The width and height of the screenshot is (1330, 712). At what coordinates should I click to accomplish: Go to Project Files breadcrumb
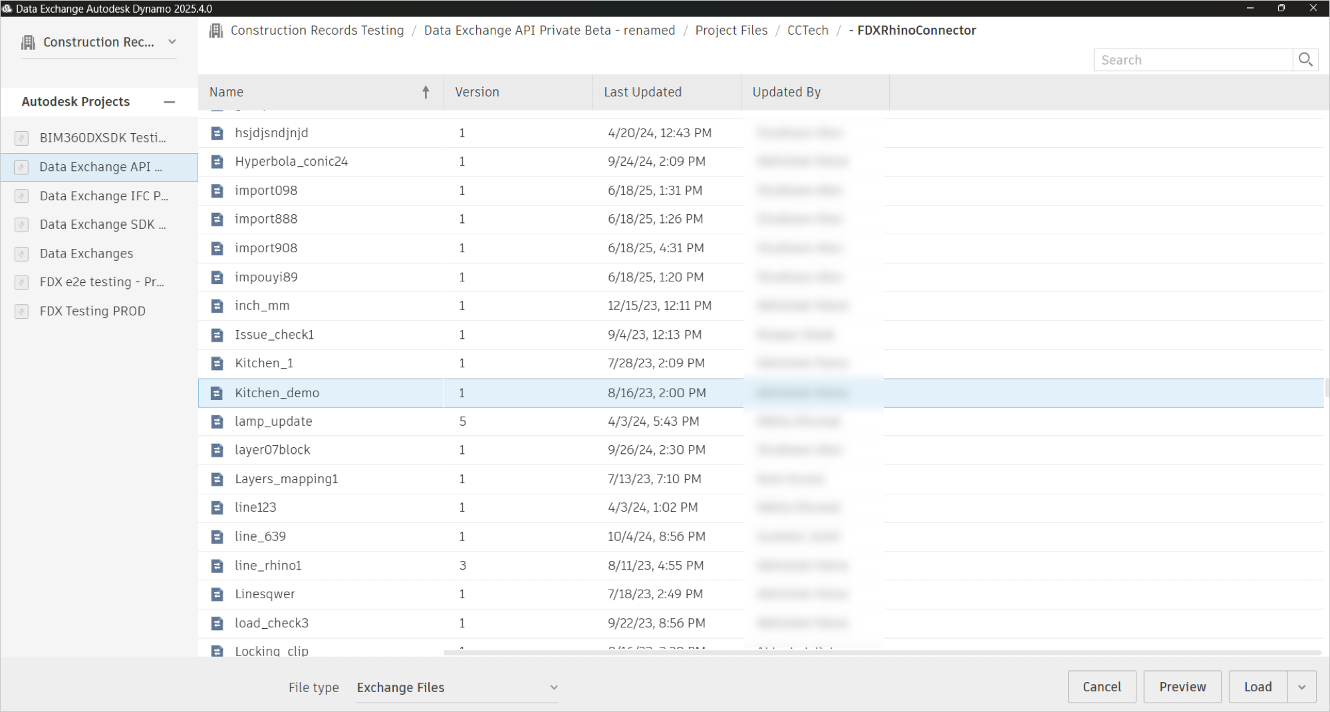(731, 31)
